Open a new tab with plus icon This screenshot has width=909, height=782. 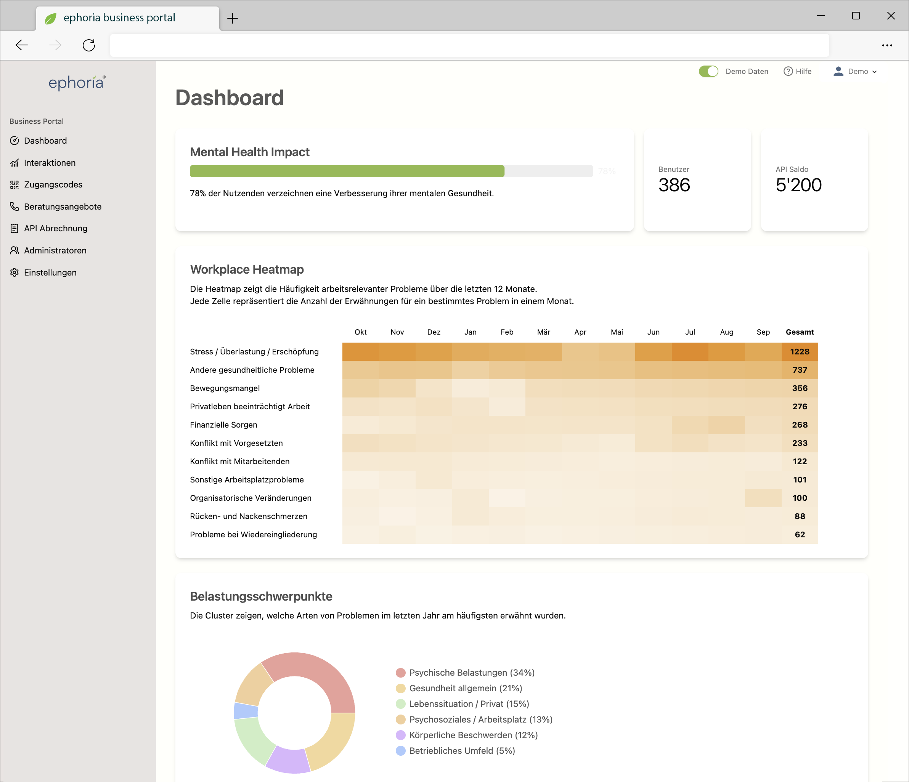233,18
